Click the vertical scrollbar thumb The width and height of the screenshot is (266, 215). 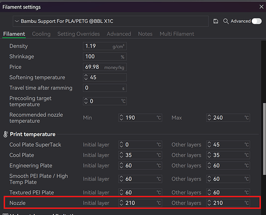[x=264, y=139]
